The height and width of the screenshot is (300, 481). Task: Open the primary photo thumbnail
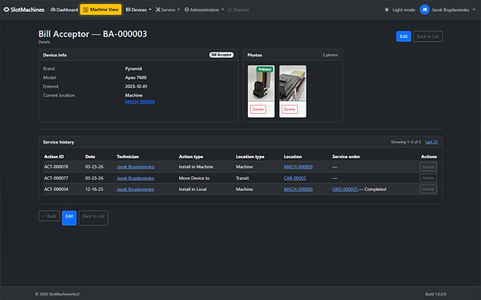(261, 83)
